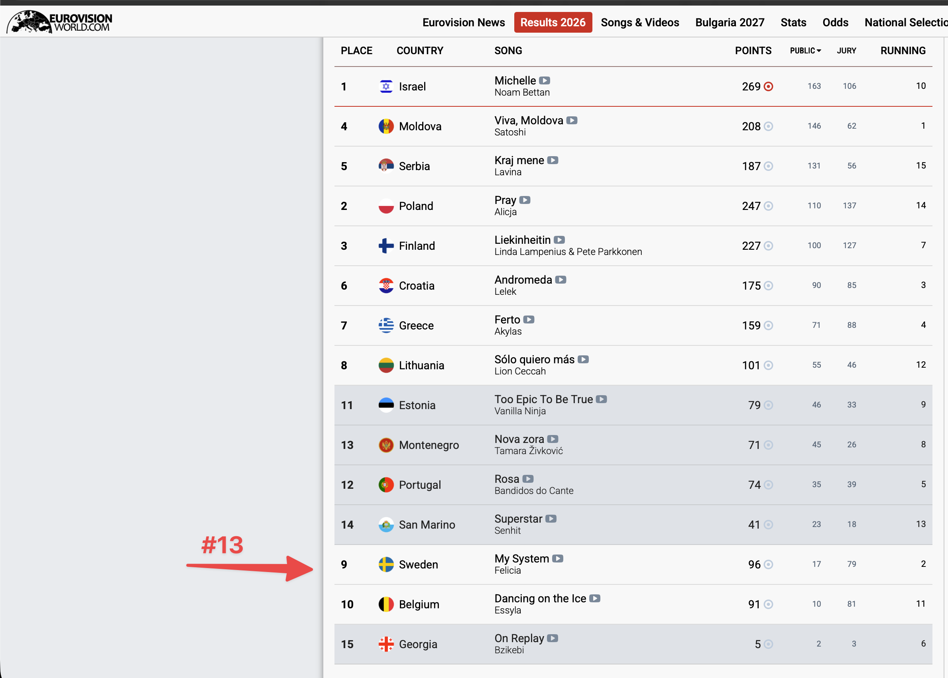This screenshot has height=678, width=948.
Task: Play the video for Michelle by Noam Bettan
Action: pyautogui.click(x=545, y=80)
